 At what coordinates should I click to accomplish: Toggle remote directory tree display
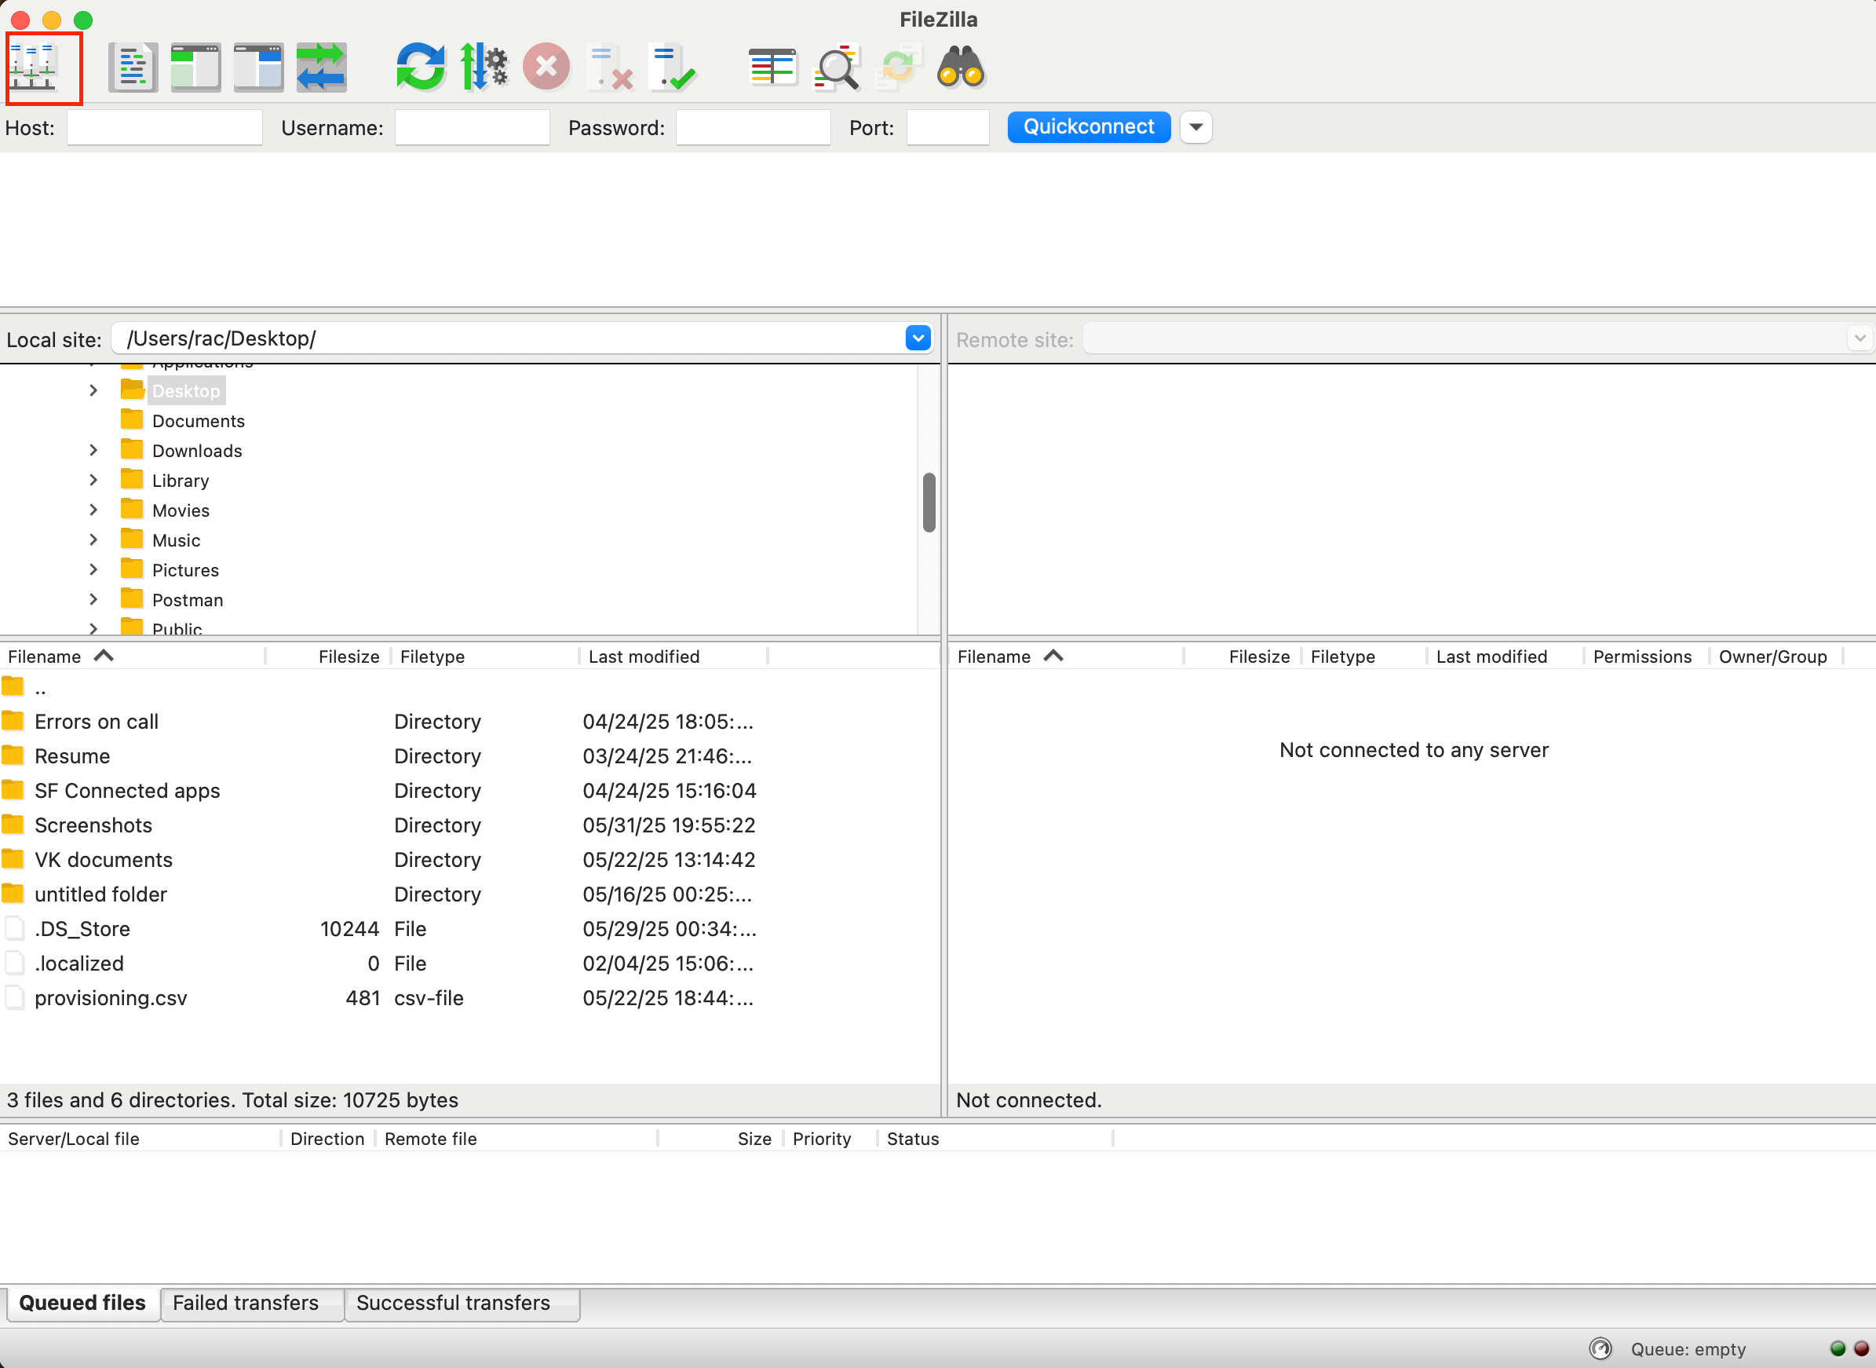tap(258, 67)
